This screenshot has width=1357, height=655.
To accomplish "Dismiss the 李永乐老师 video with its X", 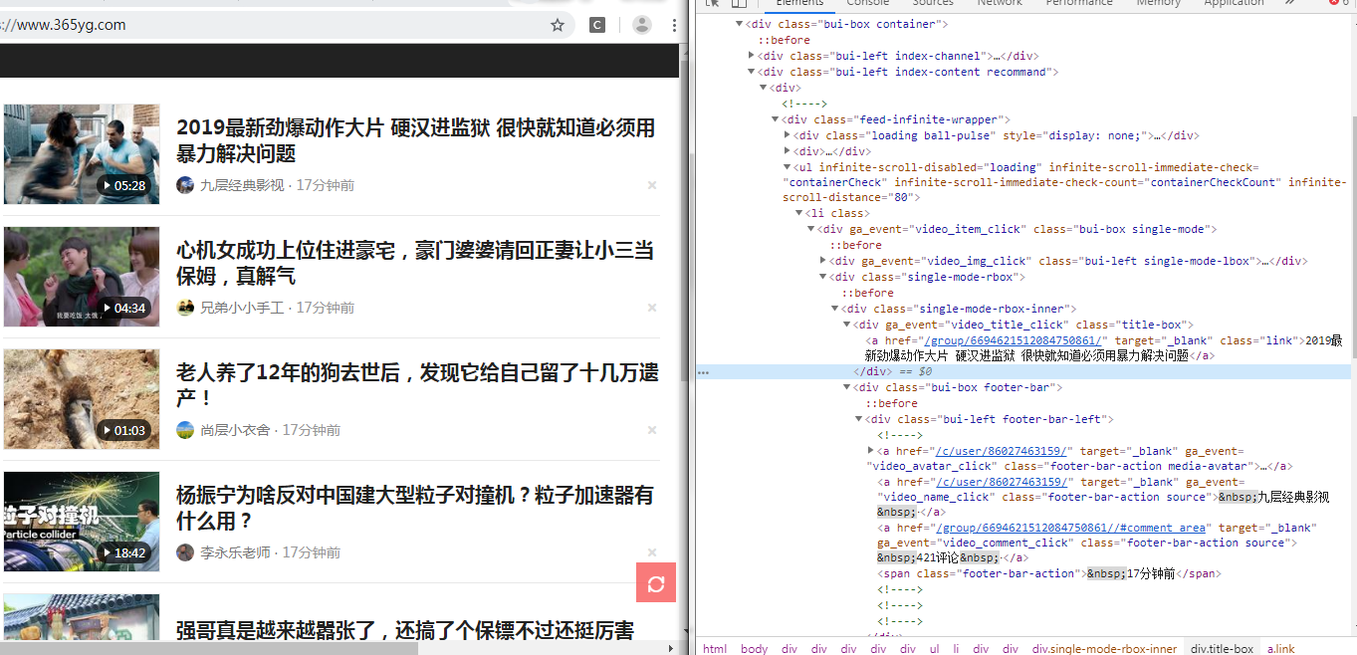I will pyautogui.click(x=652, y=552).
